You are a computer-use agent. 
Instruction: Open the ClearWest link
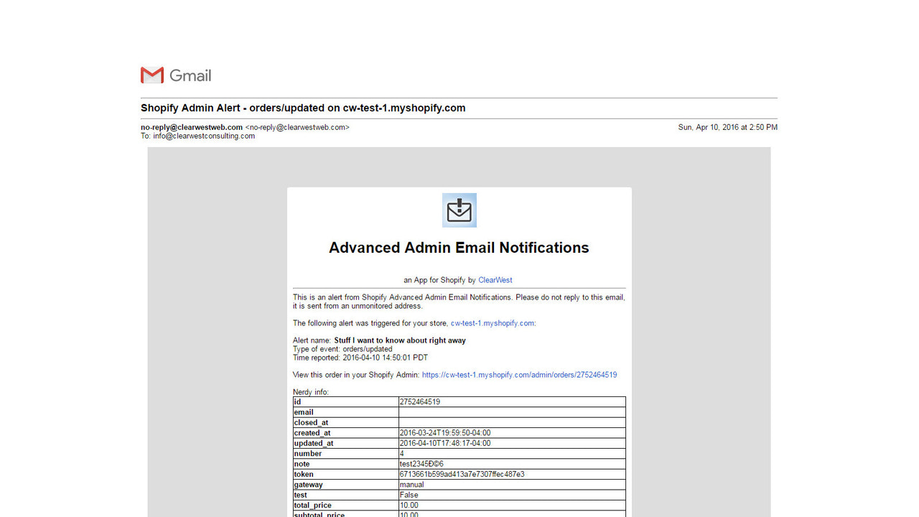(x=495, y=280)
